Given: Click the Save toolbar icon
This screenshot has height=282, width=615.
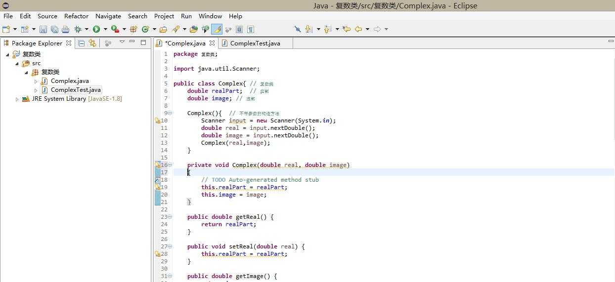Looking at the screenshot, I should pos(43,29).
